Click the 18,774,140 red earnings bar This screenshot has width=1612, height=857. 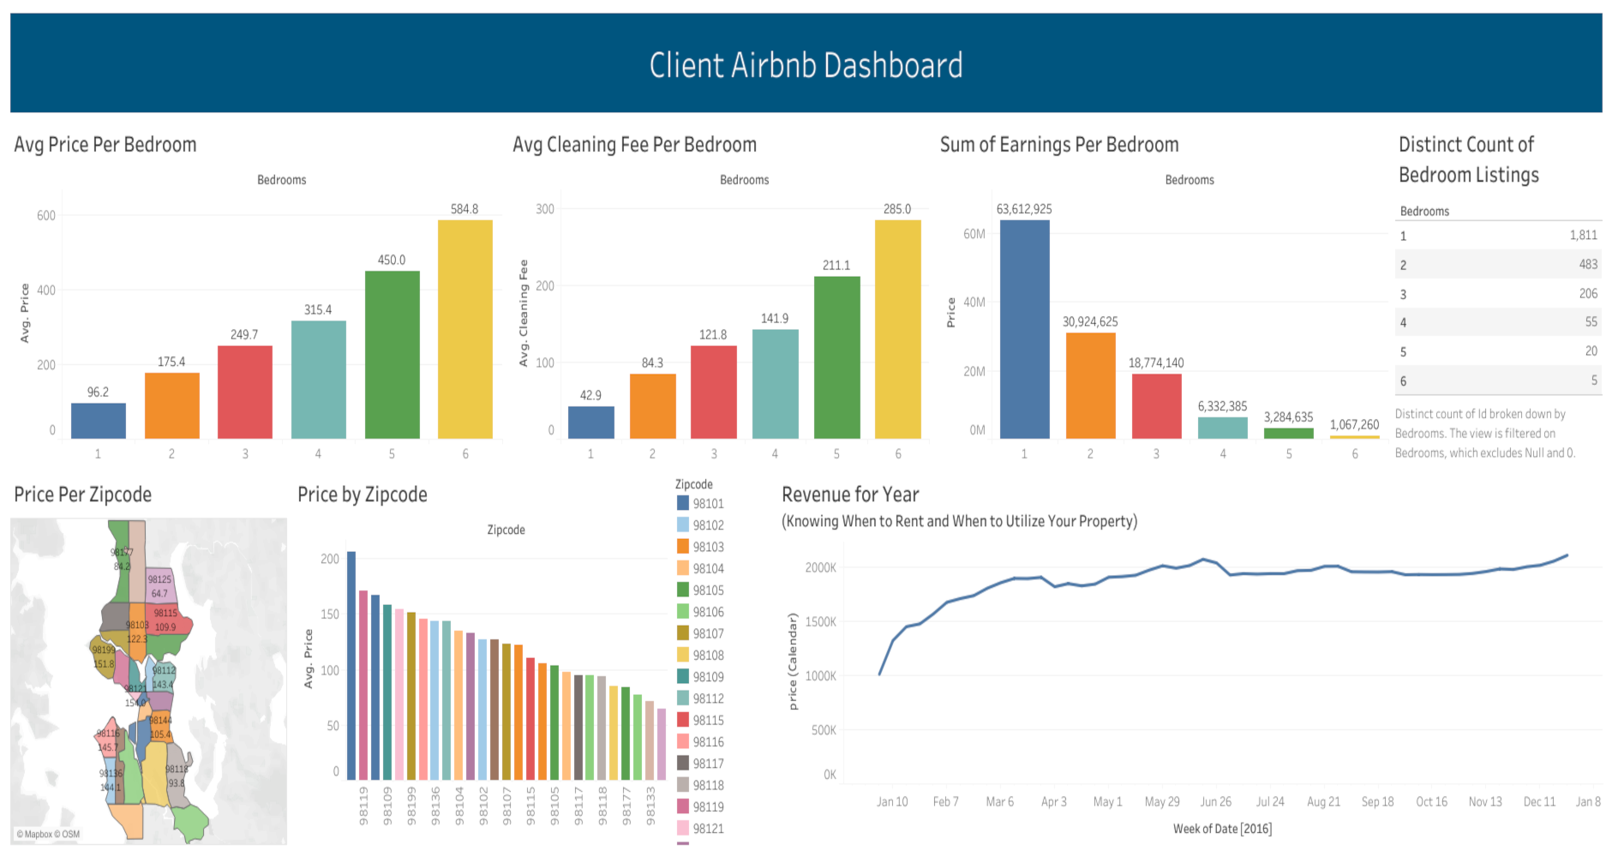click(x=1157, y=406)
